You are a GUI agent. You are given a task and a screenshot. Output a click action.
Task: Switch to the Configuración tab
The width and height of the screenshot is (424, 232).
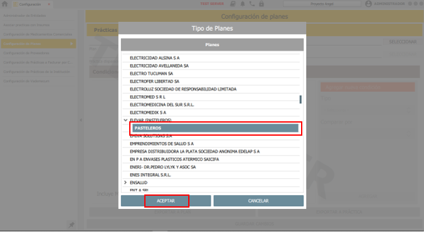[x=29, y=4]
